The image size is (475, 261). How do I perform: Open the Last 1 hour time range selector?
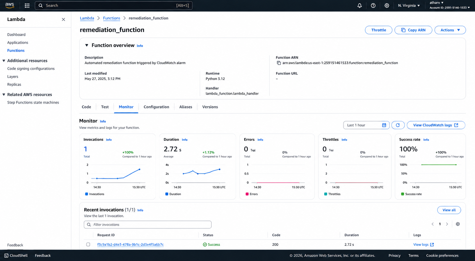(x=366, y=125)
